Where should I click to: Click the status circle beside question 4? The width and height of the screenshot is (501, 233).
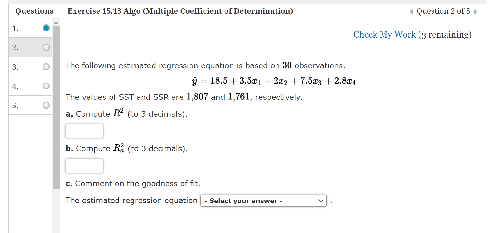(46, 86)
